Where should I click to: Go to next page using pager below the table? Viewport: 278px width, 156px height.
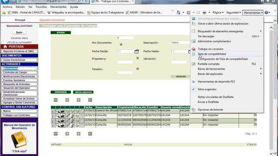pyautogui.click(x=79, y=133)
